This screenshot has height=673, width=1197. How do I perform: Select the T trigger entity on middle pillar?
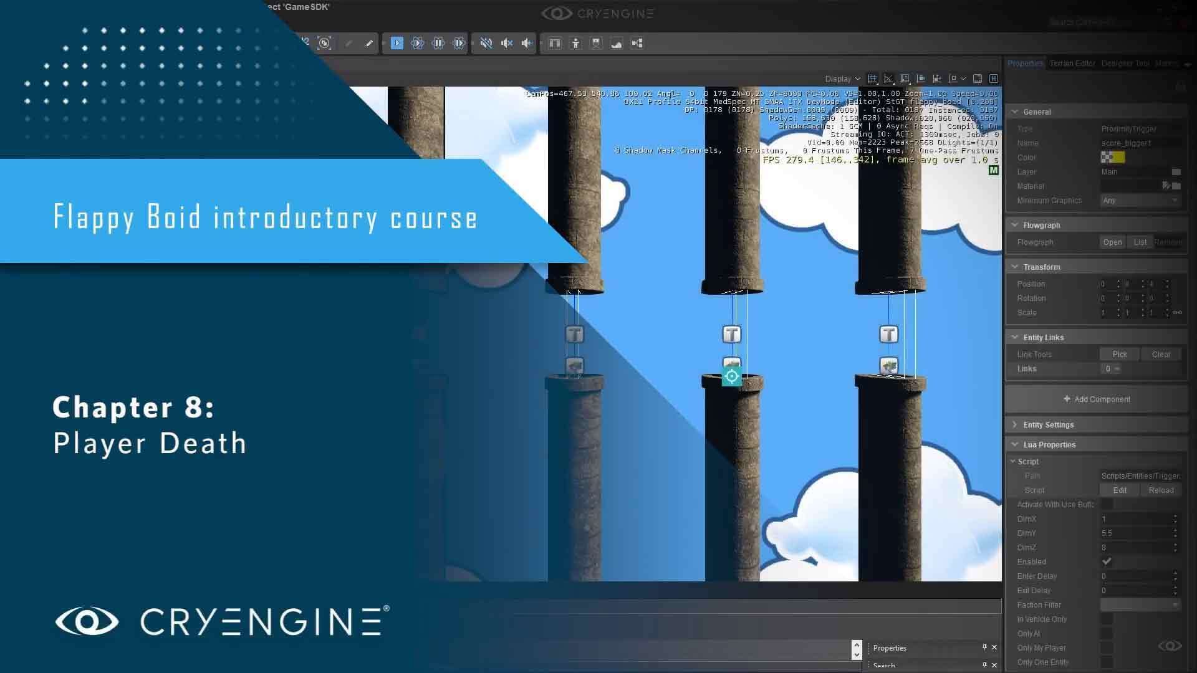pos(731,335)
